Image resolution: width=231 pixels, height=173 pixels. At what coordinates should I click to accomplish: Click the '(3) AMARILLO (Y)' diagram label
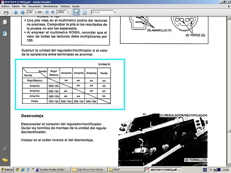point(159,30)
